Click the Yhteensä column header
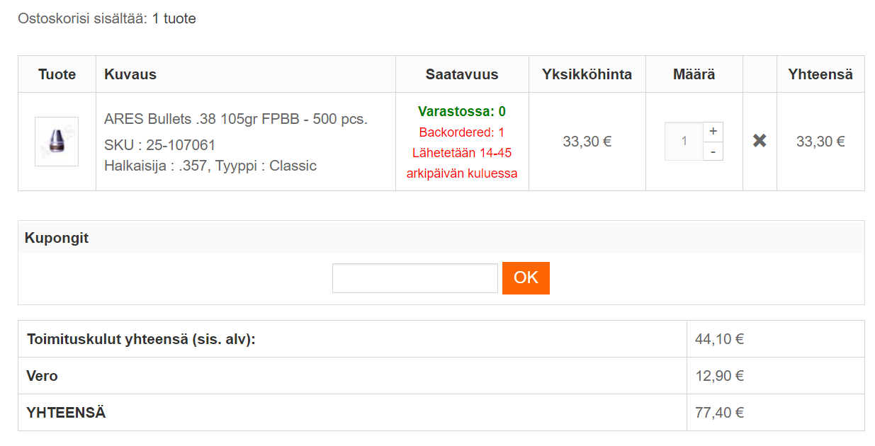 click(x=820, y=74)
